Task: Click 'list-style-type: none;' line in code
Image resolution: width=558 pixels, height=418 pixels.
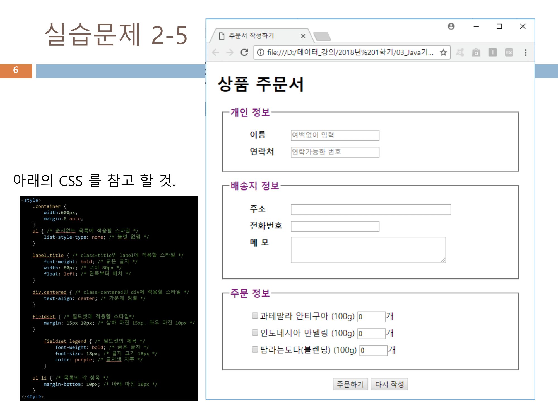Action: coord(75,237)
